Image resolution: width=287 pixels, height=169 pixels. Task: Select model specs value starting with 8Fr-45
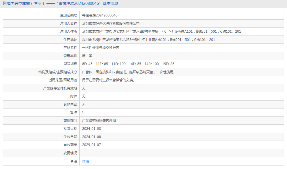pos(128,64)
